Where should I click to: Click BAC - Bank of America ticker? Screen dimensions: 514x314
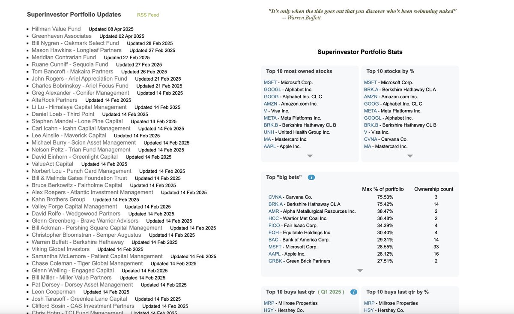(x=274, y=240)
